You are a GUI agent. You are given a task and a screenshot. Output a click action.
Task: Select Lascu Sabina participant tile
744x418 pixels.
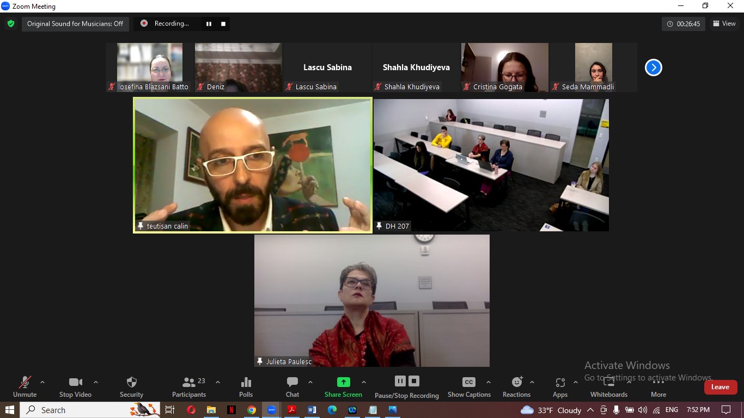[x=327, y=67]
